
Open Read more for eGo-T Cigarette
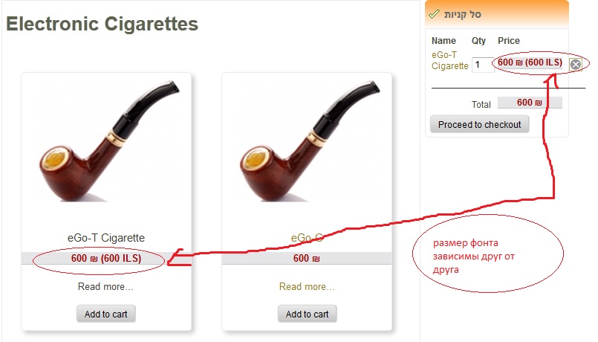105,287
